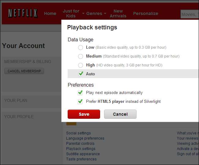Click the Your Account page title

click(x=23, y=46)
